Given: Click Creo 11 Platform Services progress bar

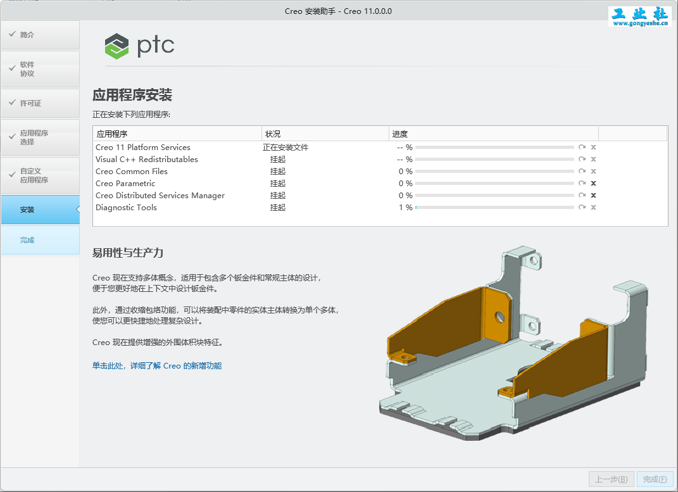Looking at the screenshot, I should (494, 147).
